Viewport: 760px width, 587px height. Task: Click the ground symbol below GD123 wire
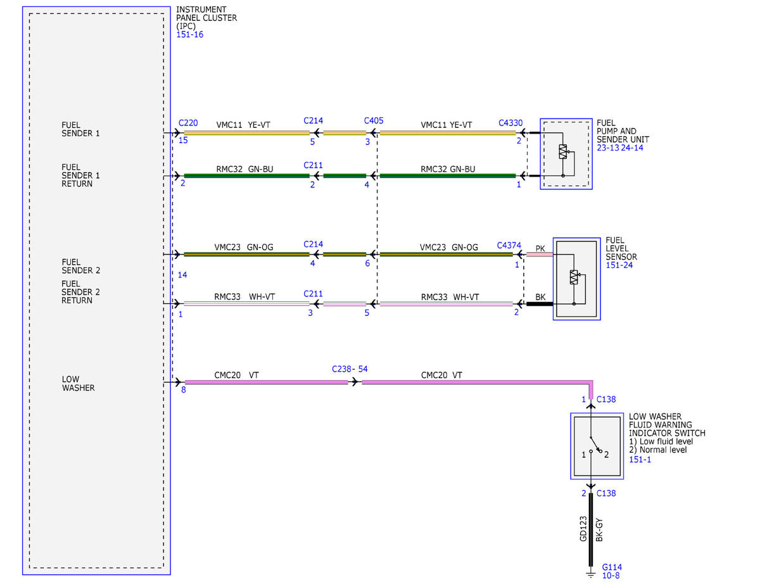click(x=591, y=574)
